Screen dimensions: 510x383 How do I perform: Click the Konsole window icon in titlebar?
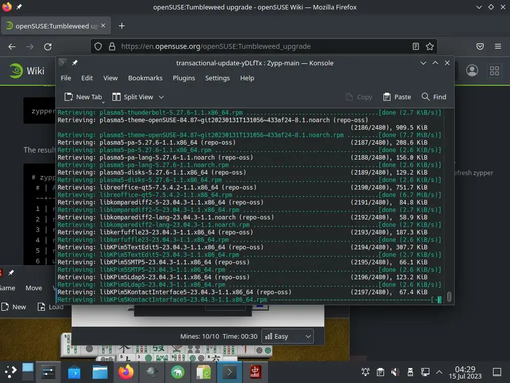(63, 62)
